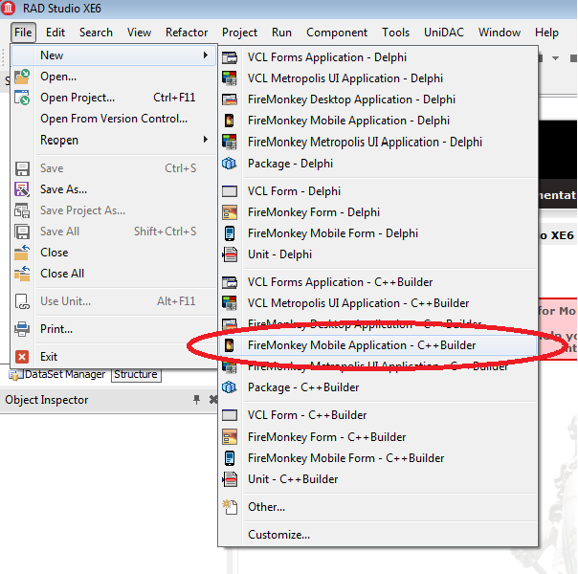Screen dimensions: 578x574
Task: Open the Window menu
Action: pyautogui.click(x=500, y=33)
